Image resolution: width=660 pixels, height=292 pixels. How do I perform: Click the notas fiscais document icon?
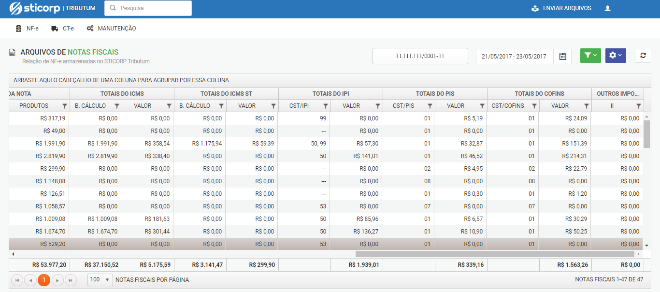click(x=13, y=52)
